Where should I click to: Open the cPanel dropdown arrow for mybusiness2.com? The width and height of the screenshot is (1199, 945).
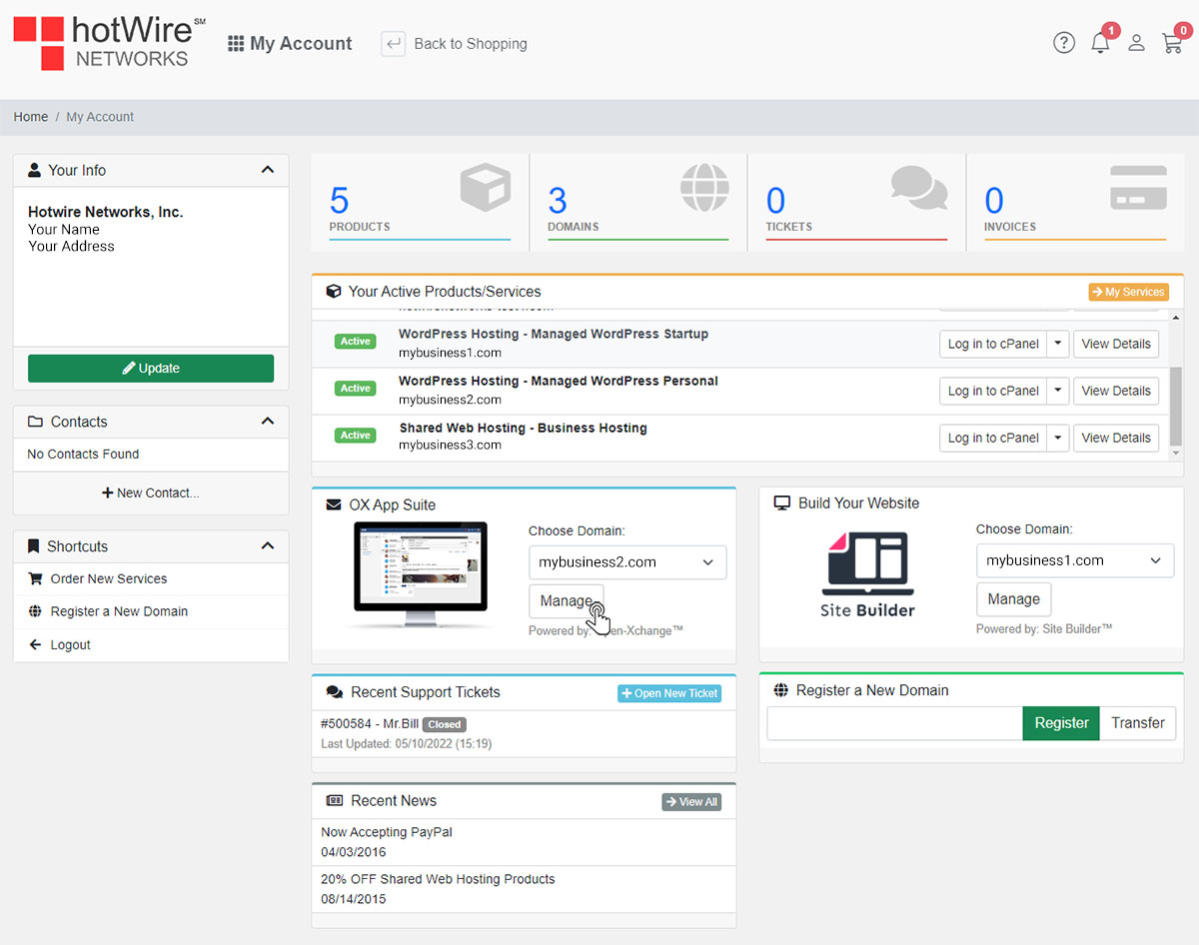point(1058,391)
